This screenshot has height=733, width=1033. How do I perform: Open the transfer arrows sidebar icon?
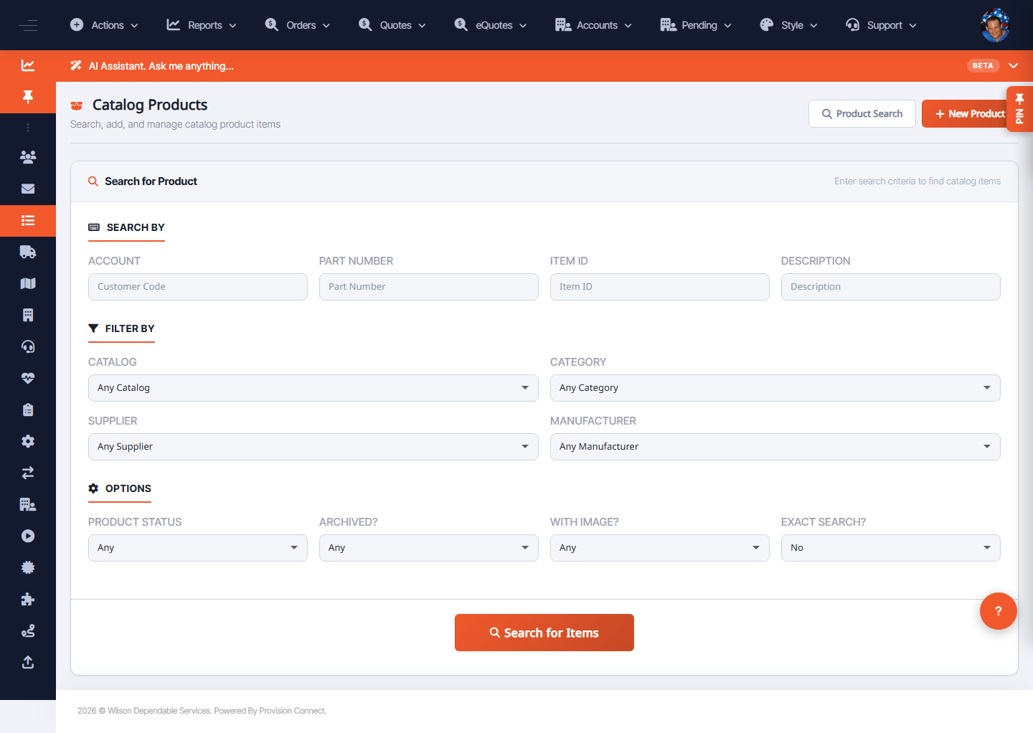pyautogui.click(x=28, y=473)
